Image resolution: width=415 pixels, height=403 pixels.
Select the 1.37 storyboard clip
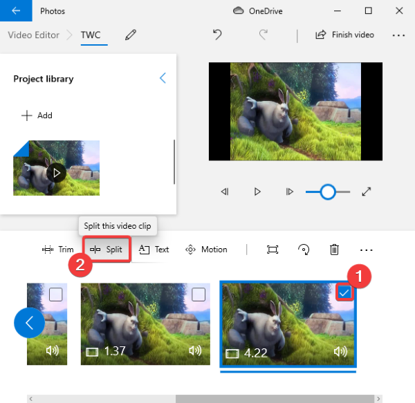coord(145,324)
